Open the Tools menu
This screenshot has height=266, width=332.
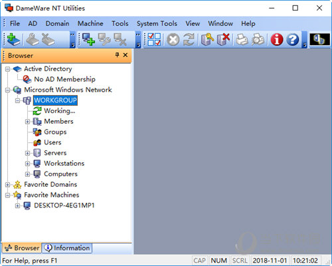pos(120,23)
